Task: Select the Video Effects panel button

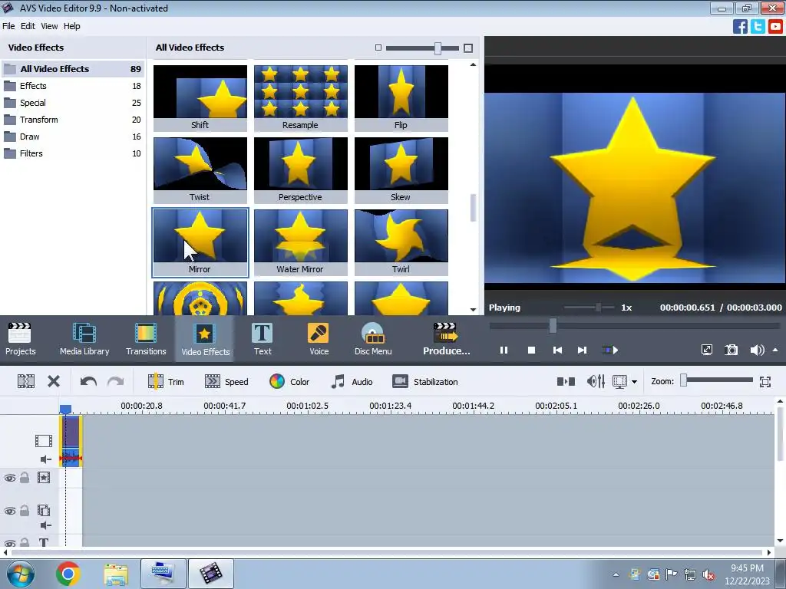Action: [x=205, y=339]
